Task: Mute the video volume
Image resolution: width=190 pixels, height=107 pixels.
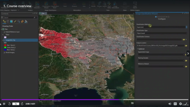Action: (x=170, y=104)
